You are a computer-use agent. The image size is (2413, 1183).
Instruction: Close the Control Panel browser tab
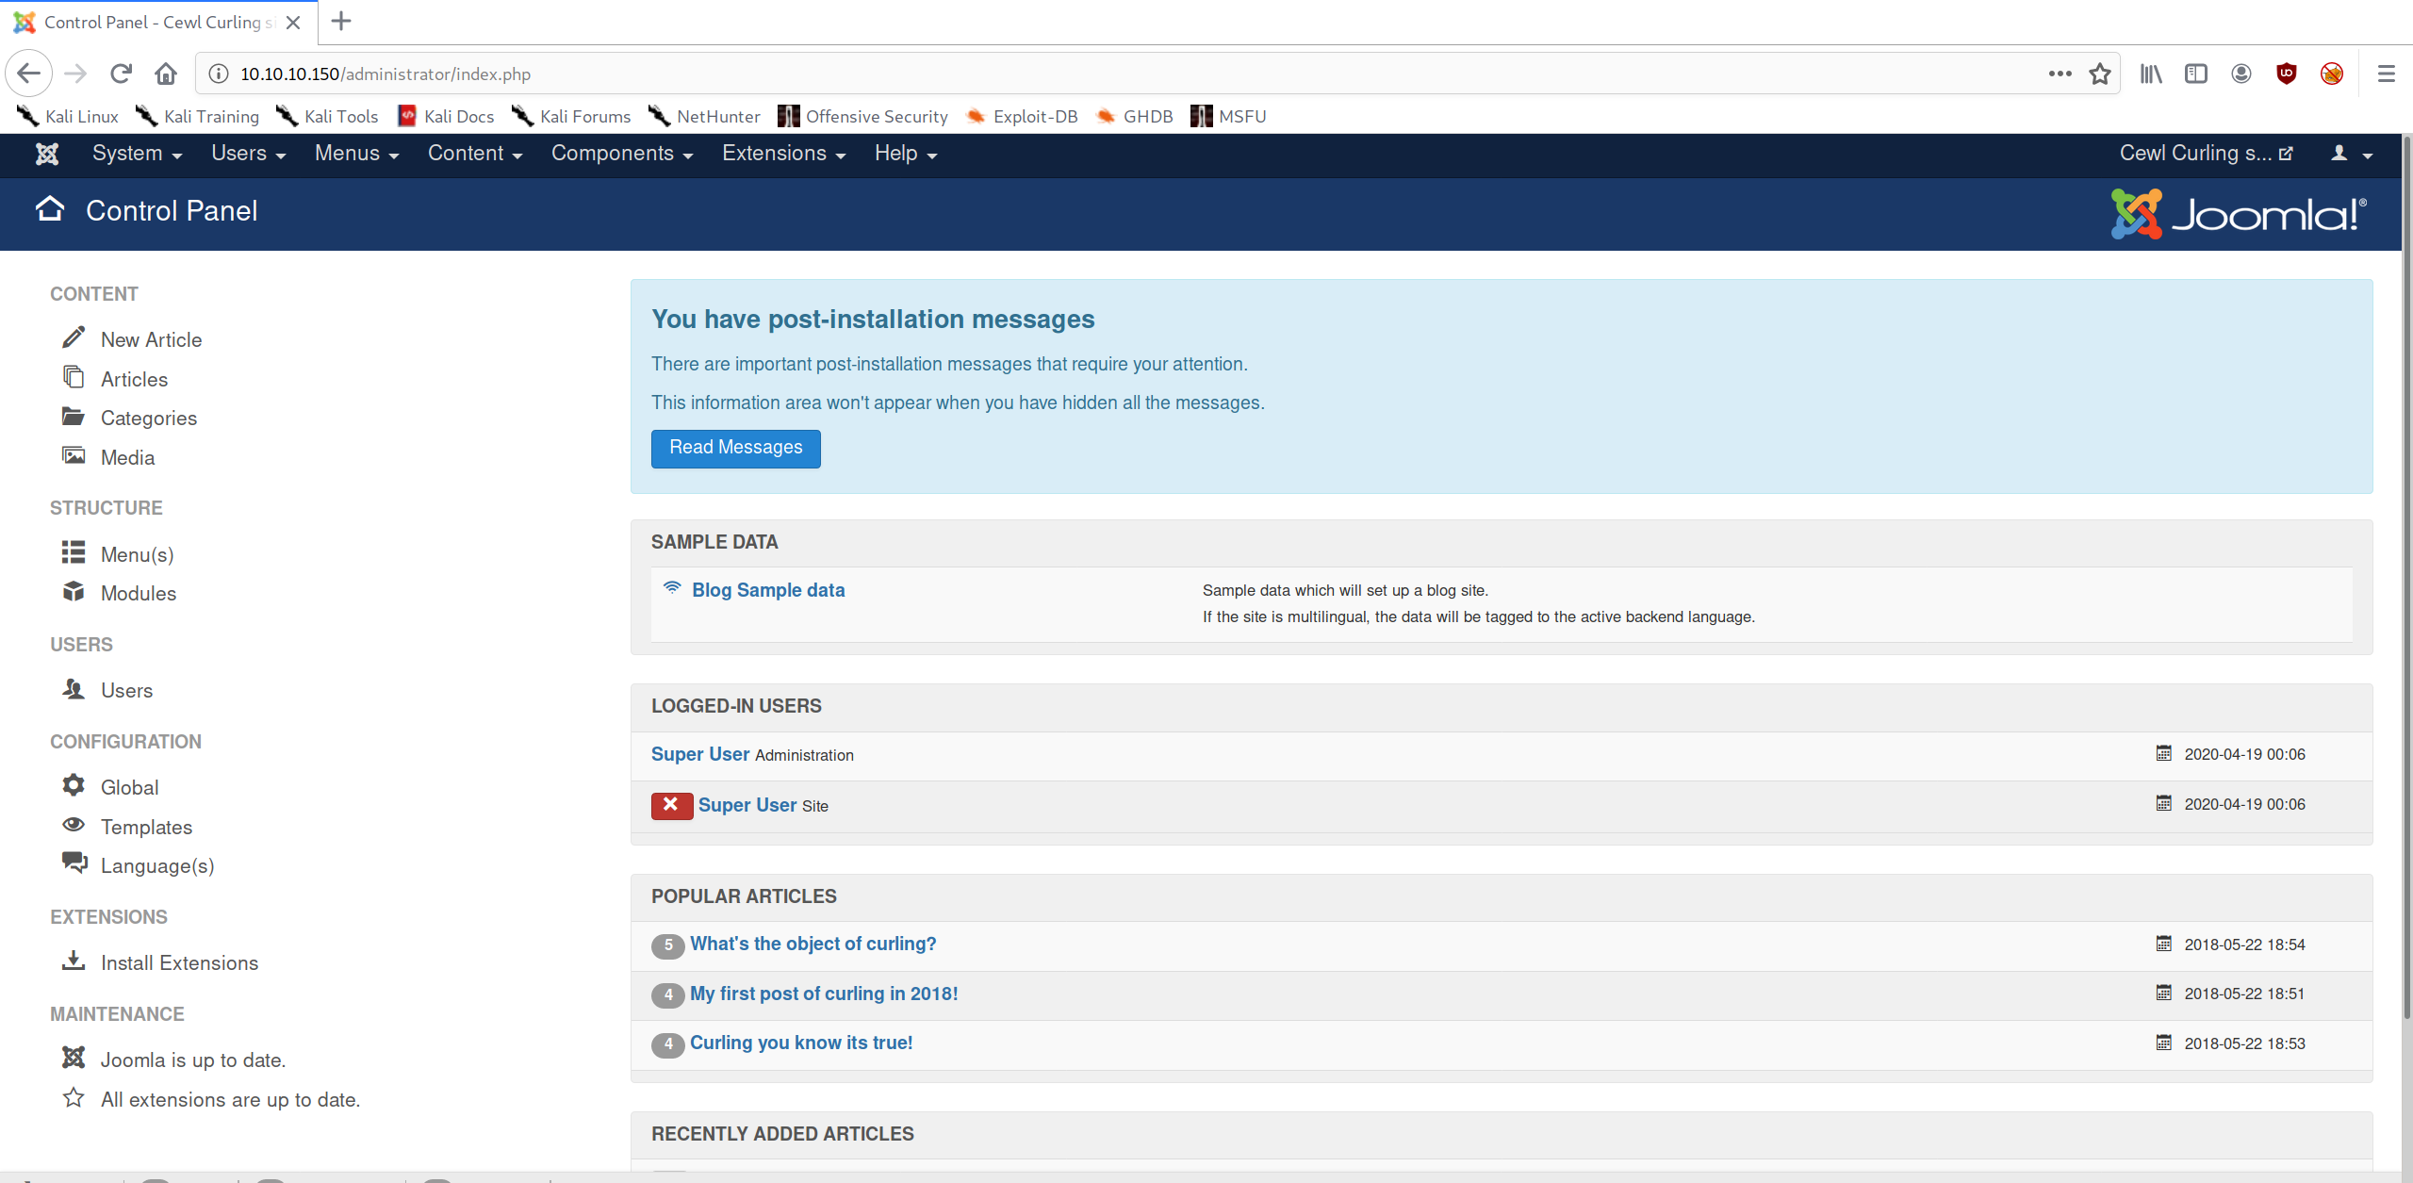(293, 22)
